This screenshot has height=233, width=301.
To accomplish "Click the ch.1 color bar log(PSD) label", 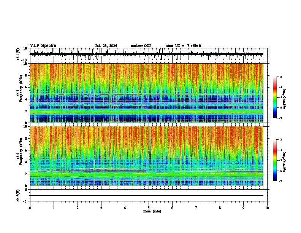I will pyautogui.click(x=284, y=99).
